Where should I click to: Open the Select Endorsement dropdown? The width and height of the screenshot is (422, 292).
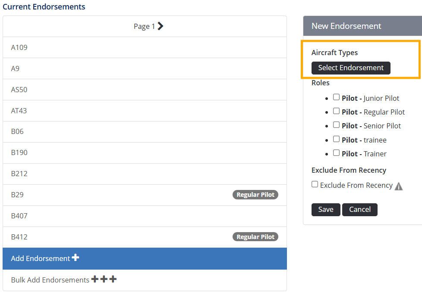tap(351, 68)
